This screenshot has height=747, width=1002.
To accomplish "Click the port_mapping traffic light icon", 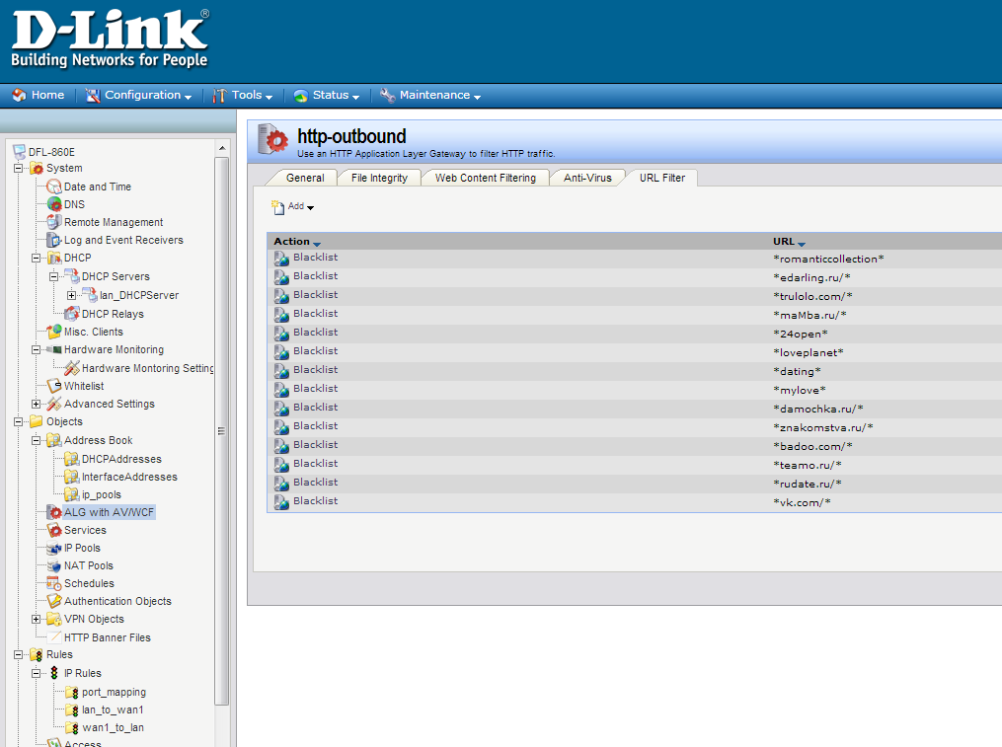I will click(72, 692).
